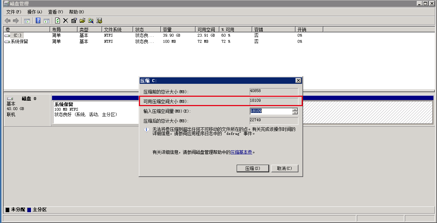Click the last toolbar icon with gear overlay
The width and height of the screenshot is (437, 223).
[99, 21]
